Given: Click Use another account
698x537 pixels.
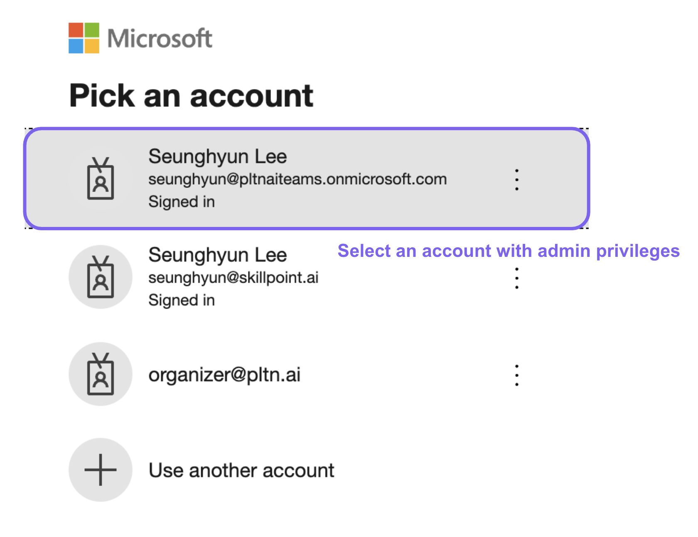Looking at the screenshot, I should 307,470.
